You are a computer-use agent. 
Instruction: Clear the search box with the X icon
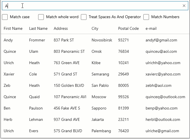pyautogui.click(x=184, y=6)
